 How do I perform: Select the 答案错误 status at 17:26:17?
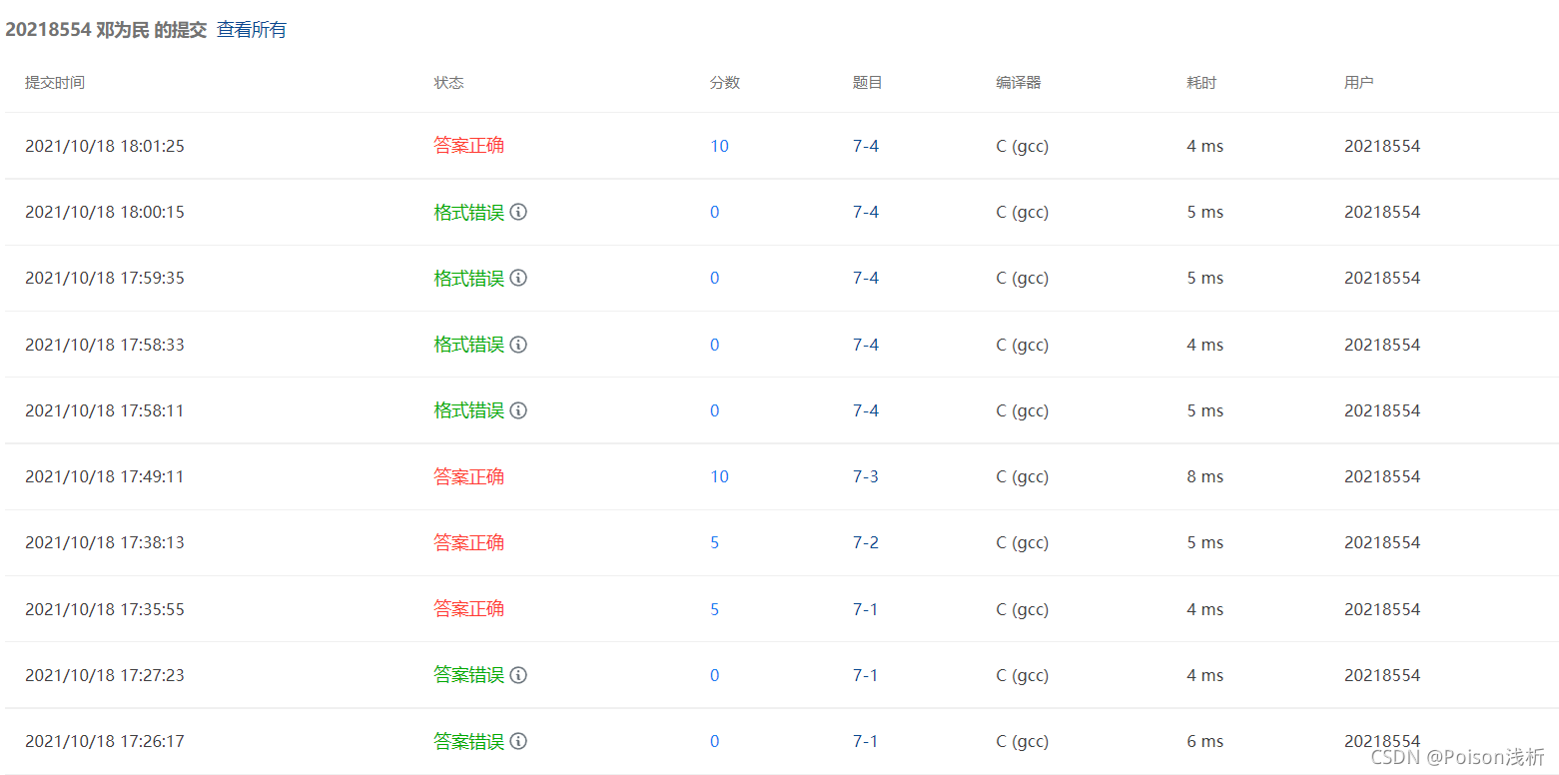pyautogui.click(x=468, y=741)
